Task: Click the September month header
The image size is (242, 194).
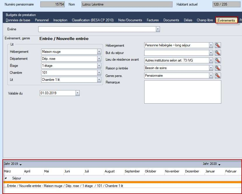Action: pos(132,171)
